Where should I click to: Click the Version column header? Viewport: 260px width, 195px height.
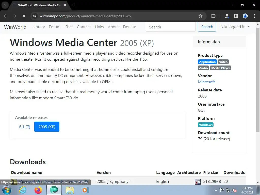click(x=104, y=172)
